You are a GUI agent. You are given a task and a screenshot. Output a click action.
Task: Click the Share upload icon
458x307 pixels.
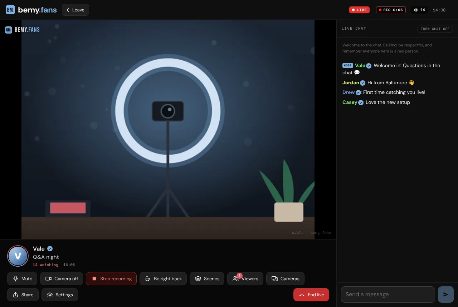(x=15, y=295)
